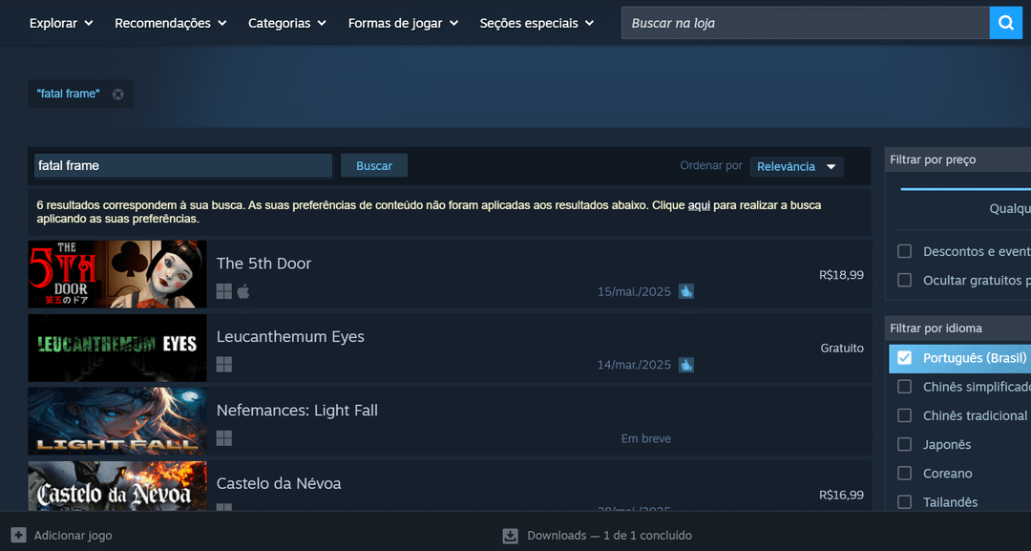
Task: Open the Downloads tray icon
Action: coord(511,535)
